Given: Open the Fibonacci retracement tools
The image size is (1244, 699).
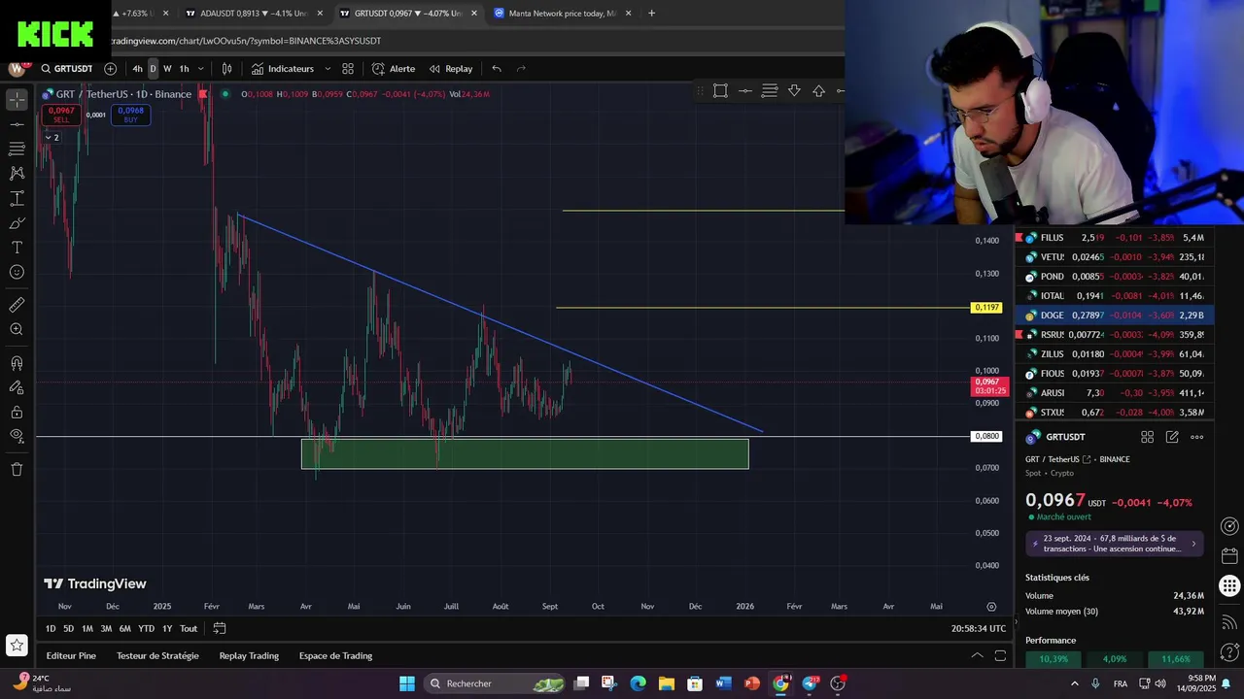Looking at the screenshot, I should 17,149.
